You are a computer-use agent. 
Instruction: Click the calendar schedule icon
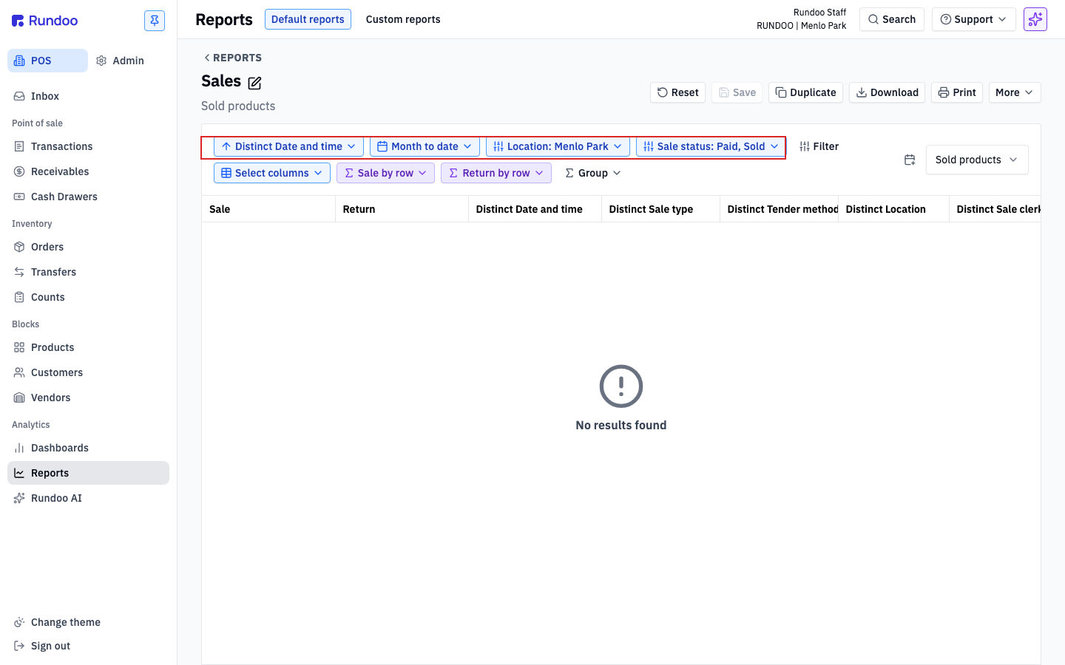[910, 160]
